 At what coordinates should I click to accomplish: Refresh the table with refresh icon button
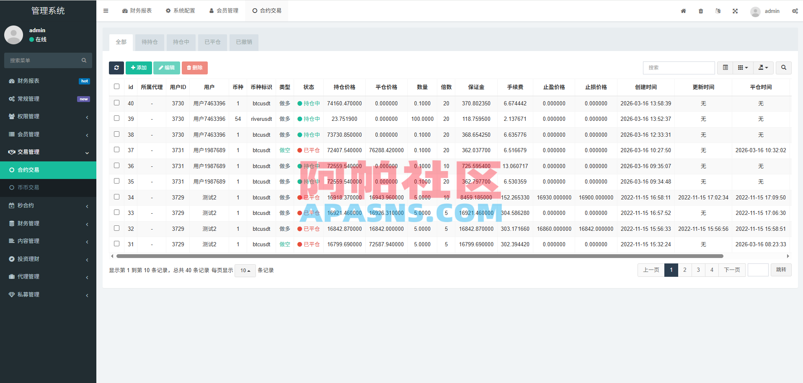click(x=116, y=68)
